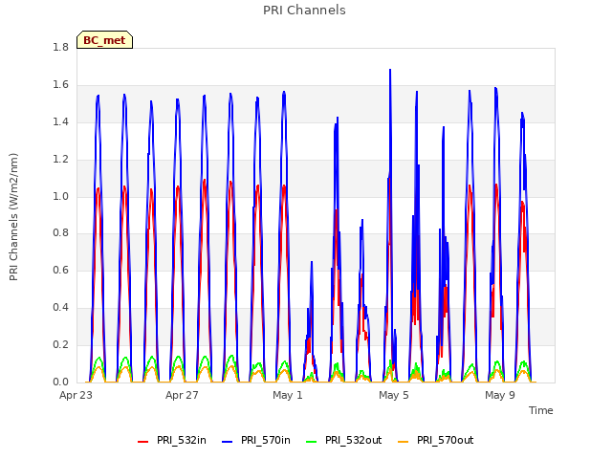Click the 0.0 y-axis tick label
Viewport: 612px width, 459px height.
60,382
